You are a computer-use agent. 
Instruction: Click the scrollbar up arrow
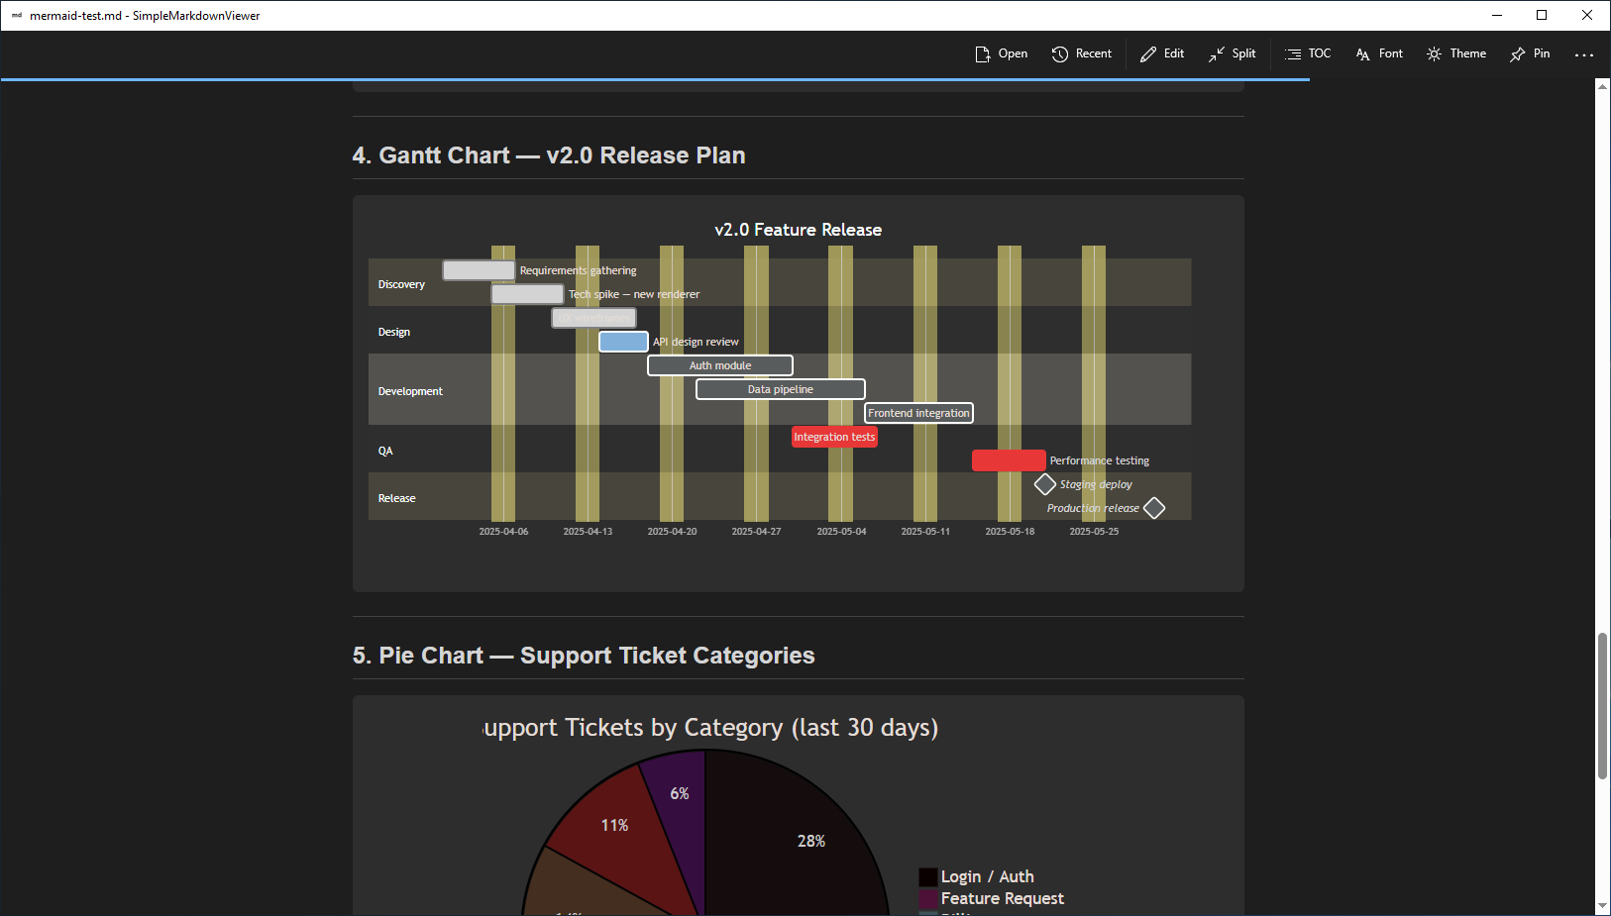(x=1602, y=86)
